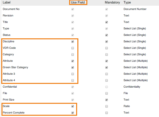Enable Use Field for Attribute 4
This screenshot has height=117, width=159.
(73, 80)
